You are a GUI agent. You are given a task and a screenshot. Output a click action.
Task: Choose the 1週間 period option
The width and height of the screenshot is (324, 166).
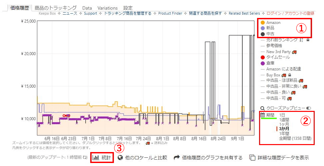(x=284, y=120)
